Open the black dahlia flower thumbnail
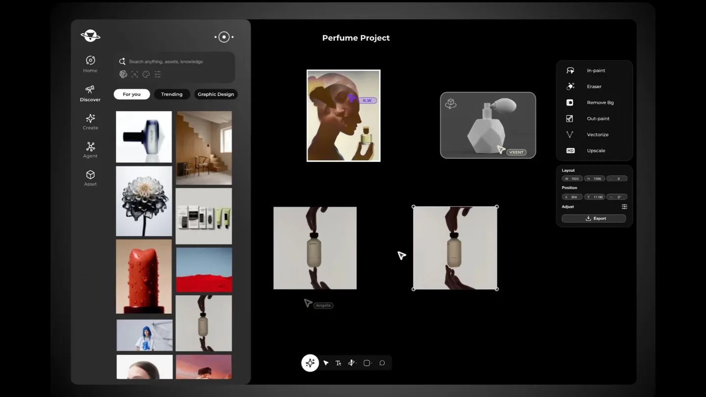The width and height of the screenshot is (706, 397). (x=144, y=201)
